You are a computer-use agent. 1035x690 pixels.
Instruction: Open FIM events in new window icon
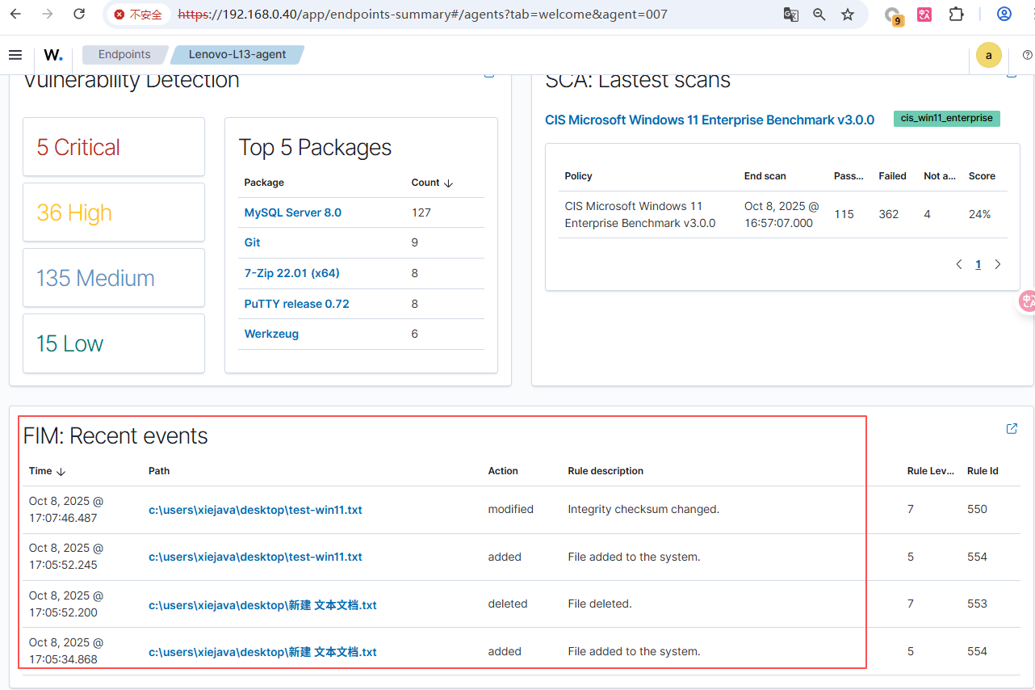(1012, 429)
